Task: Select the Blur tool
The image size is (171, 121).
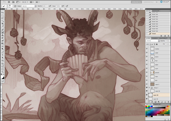Action: (2, 46)
